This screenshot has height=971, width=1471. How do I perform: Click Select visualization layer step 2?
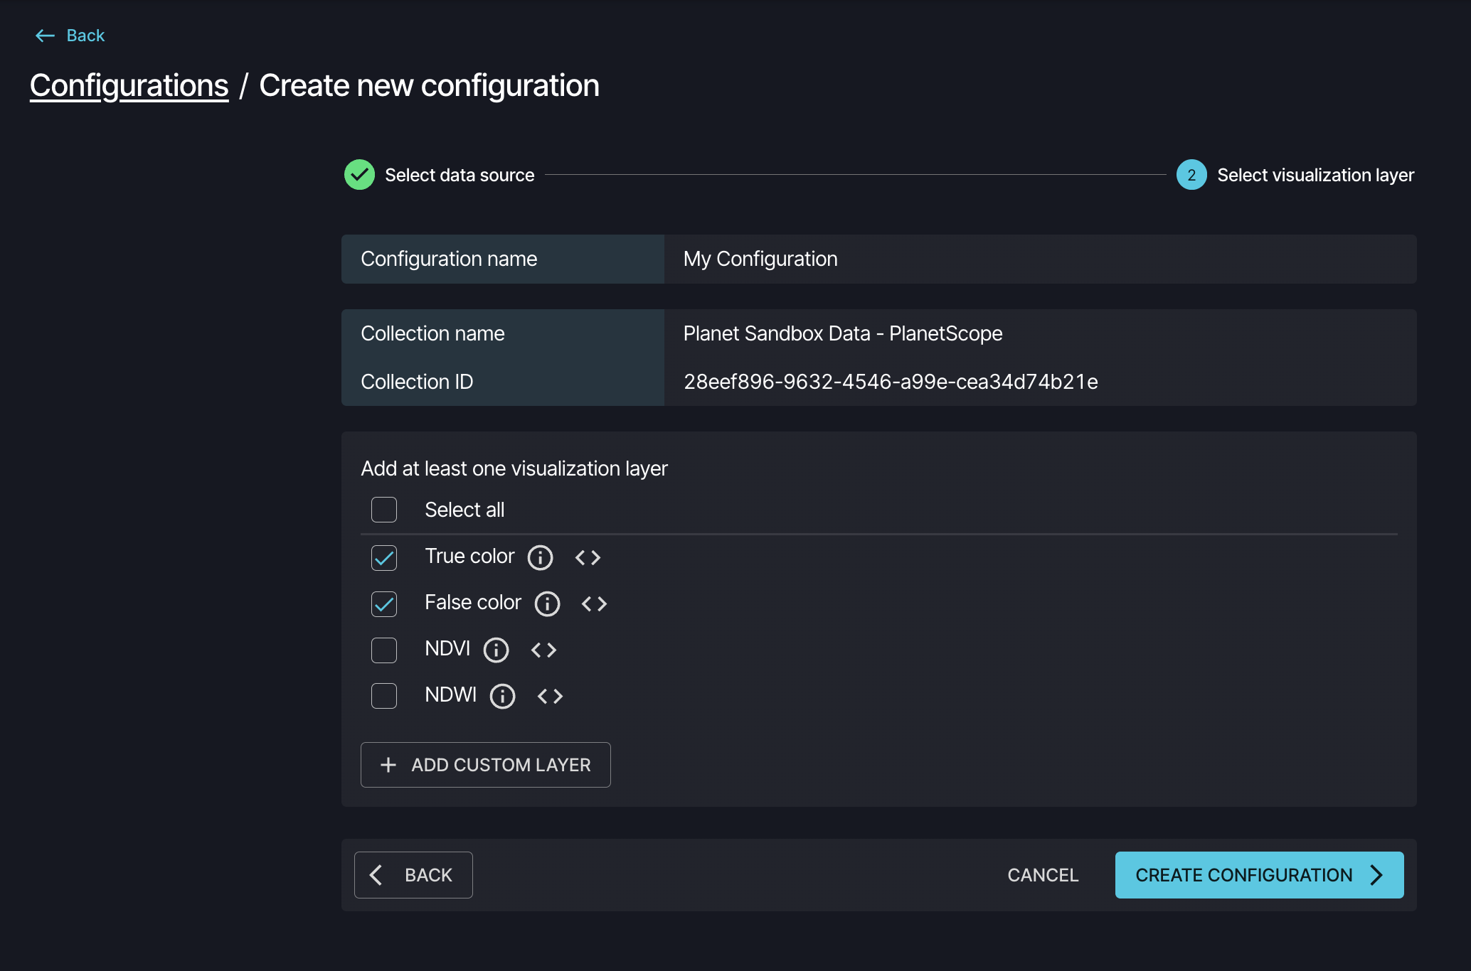[1191, 175]
